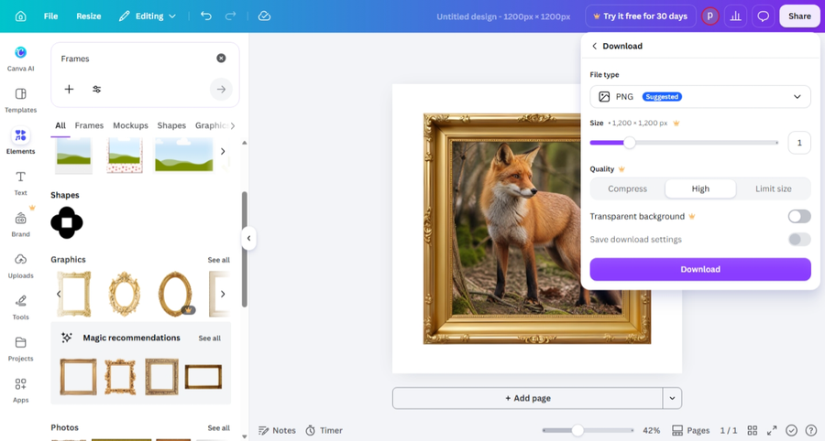Click the Frames search input field
This screenshot has width=825, height=441.
pyautogui.click(x=136, y=59)
